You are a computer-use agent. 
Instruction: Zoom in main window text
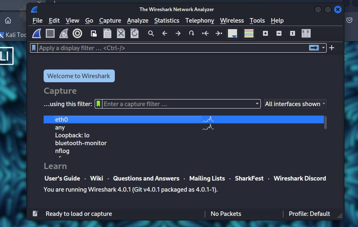[265, 34]
